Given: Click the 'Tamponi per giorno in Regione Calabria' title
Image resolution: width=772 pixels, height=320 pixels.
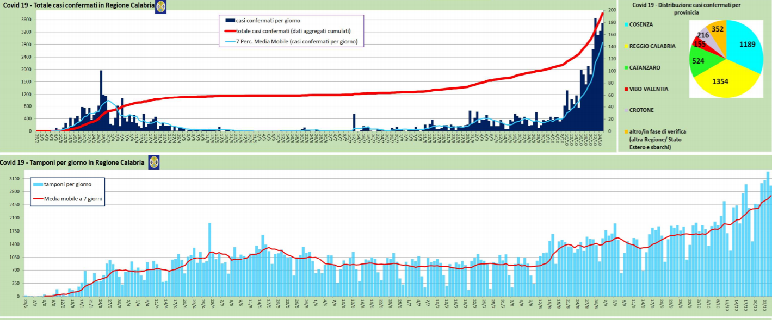Looking at the screenshot, I should pos(72,162).
